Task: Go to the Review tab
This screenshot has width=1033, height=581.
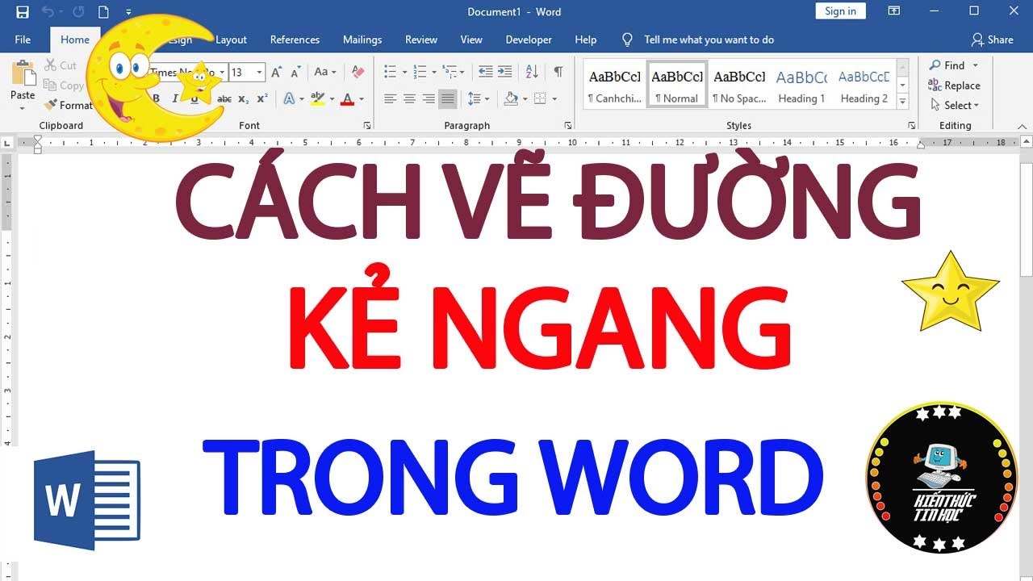Action: [421, 40]
